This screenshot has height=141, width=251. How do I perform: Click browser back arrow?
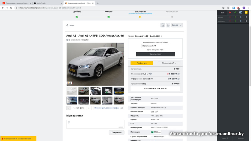click(x=3, y=8)
